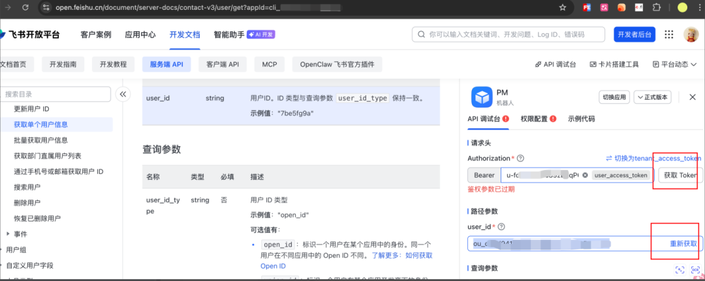Close the API debug panel
Image resolution: width=705 pixels, height=281 pixels.
693,96
